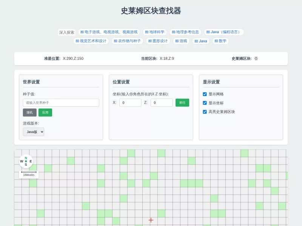The height and width of the screenshot is (226, 302).
Task: Open the 地理参考信息 tag link
Action: click(185, 32)
